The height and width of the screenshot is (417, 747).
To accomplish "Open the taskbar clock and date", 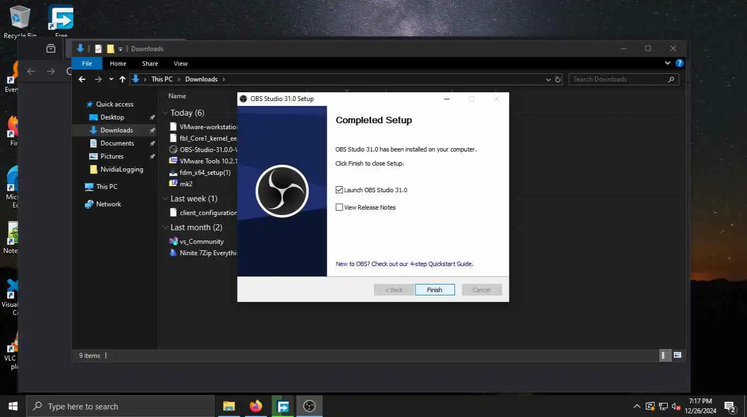I will (x=700, y=406).
